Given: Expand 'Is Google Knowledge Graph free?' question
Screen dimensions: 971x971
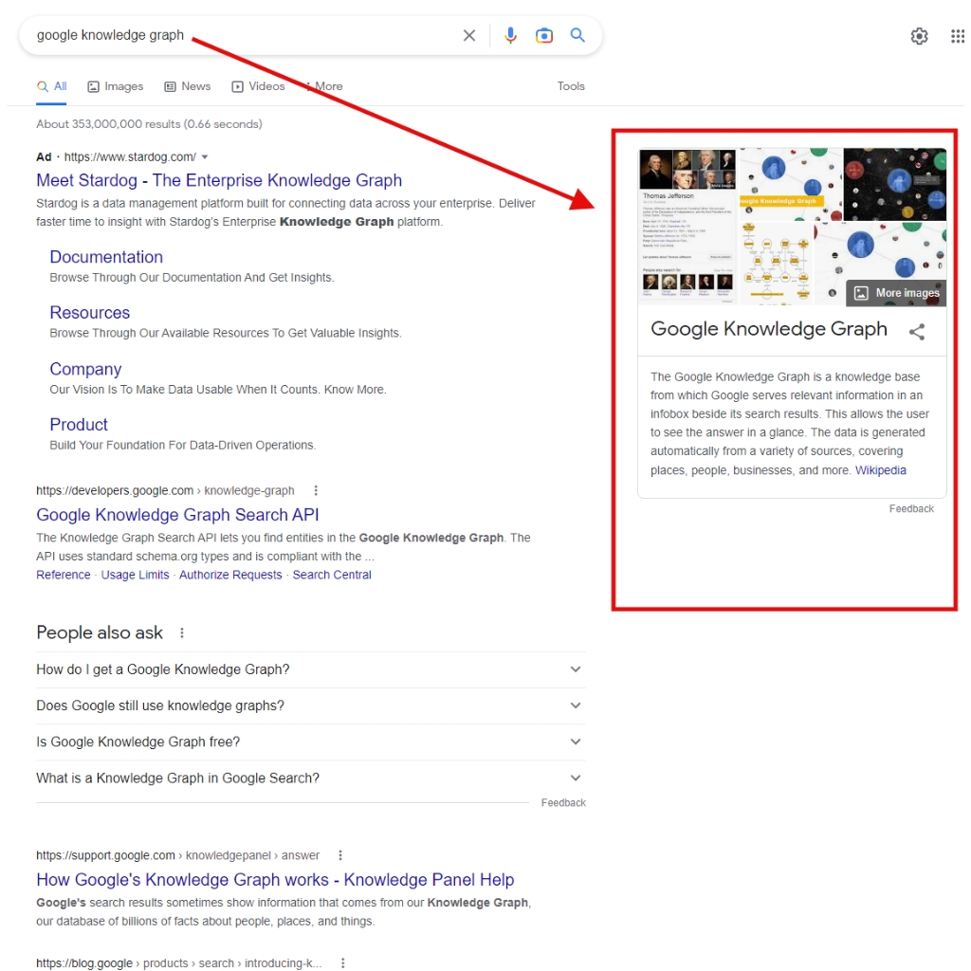Looking at the screenshot, I should pos(310,742).
